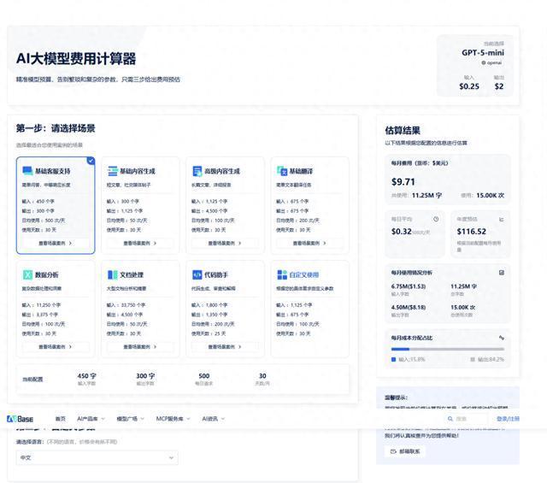
Task: Expand 查看场景案例 under 代码助手
Action: coord(225,346)
